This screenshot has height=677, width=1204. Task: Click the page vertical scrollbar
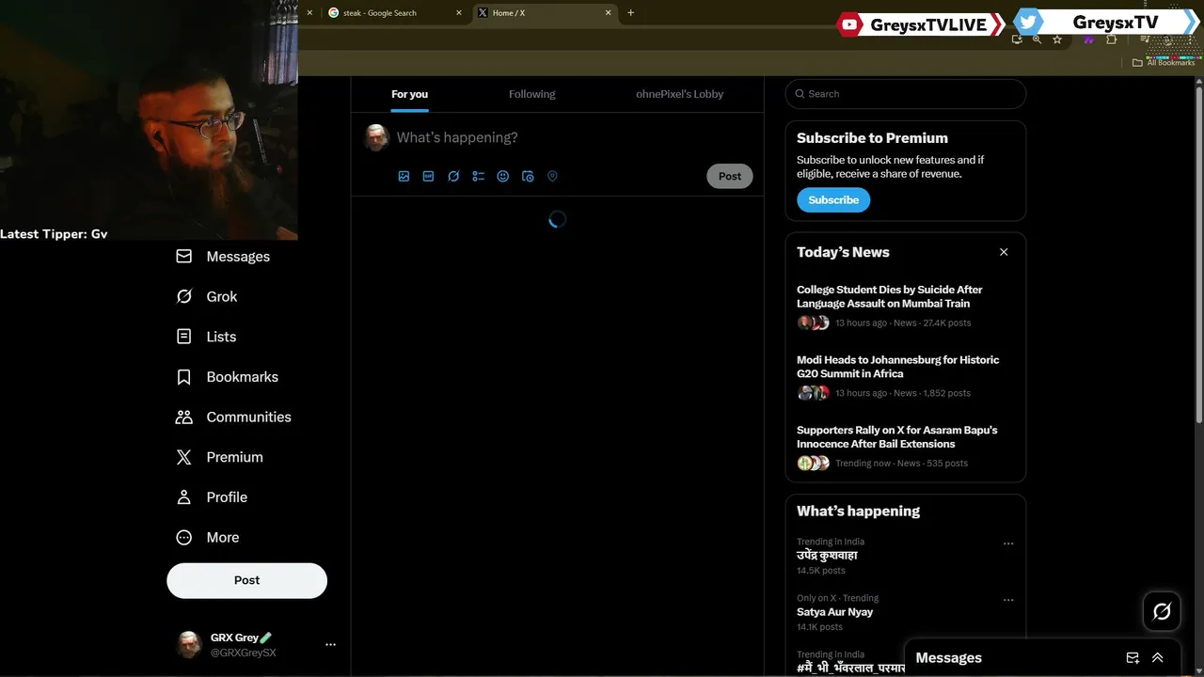[1199, 254]
